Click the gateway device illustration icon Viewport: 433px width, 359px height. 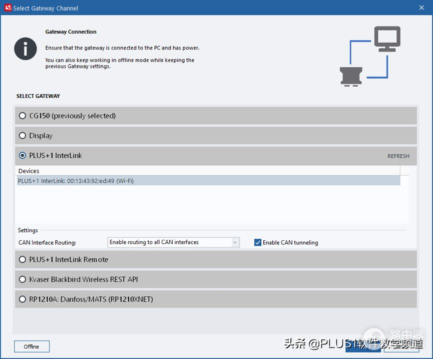coord(351,77)
